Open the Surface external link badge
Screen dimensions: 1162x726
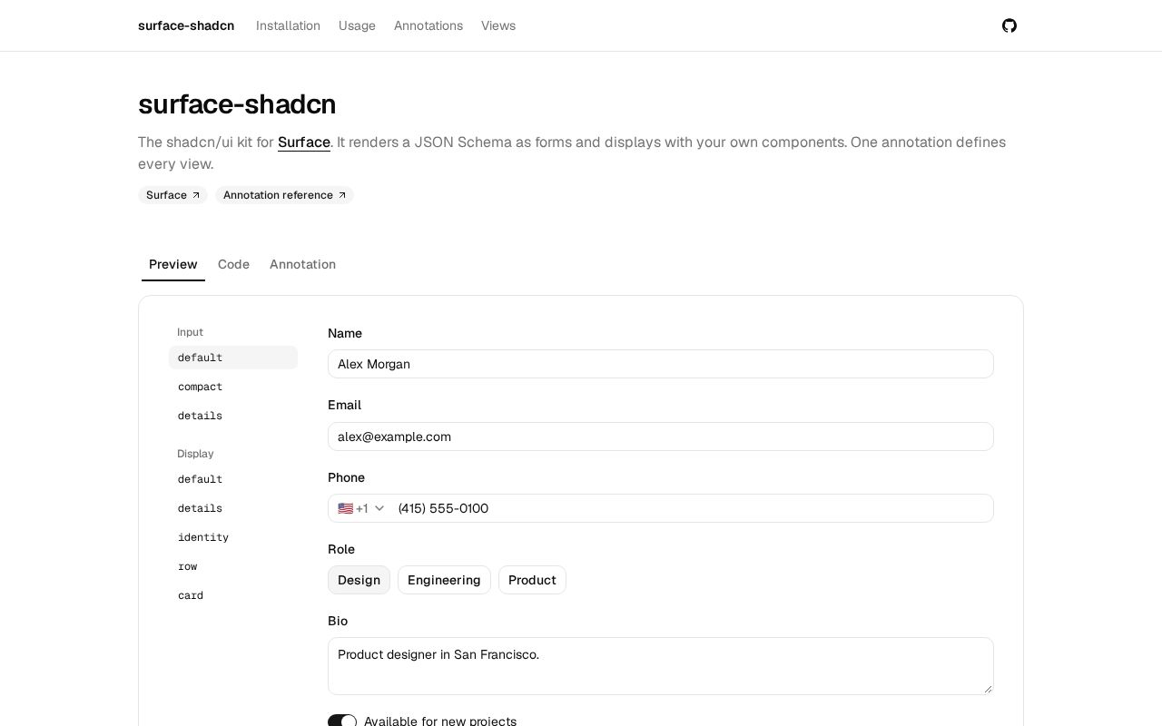click(172, 195)
